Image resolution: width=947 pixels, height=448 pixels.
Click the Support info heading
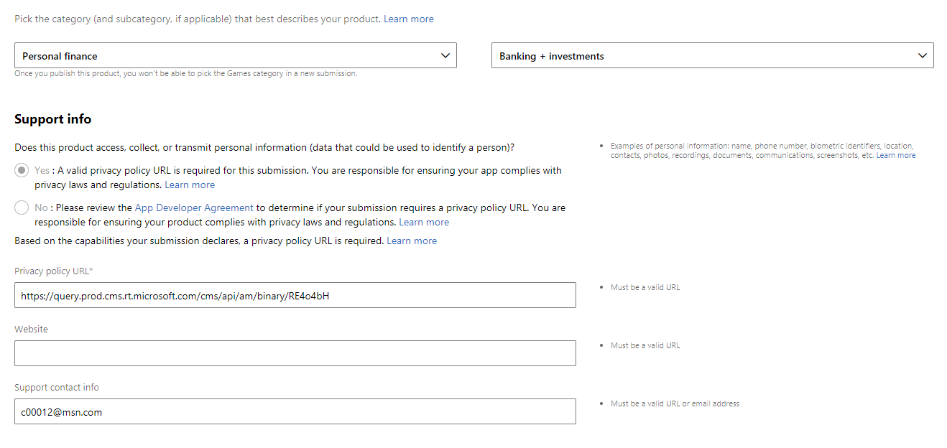tap(53, 119)
